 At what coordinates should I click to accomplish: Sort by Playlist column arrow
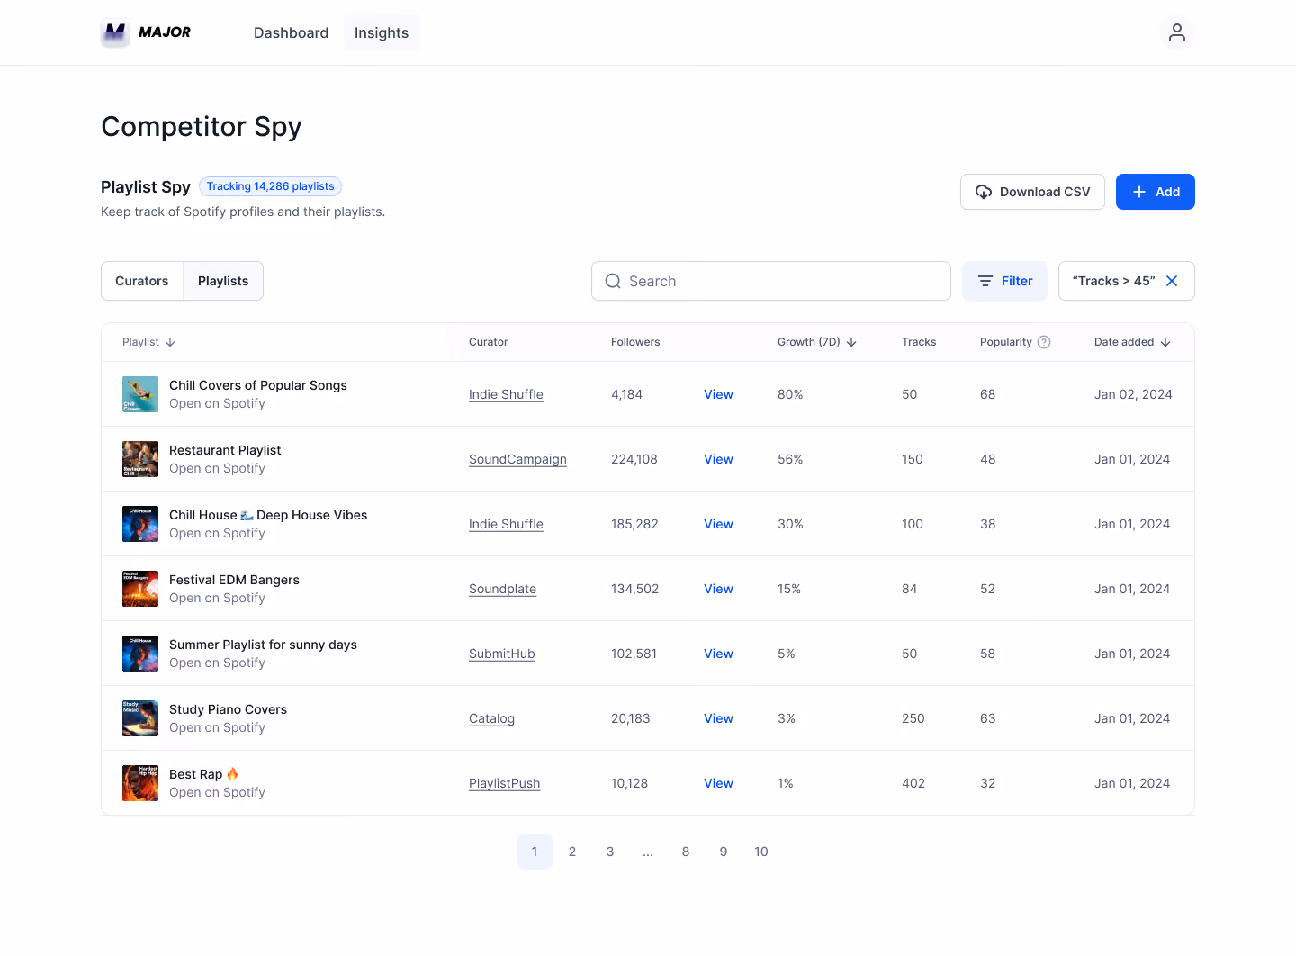170,342
